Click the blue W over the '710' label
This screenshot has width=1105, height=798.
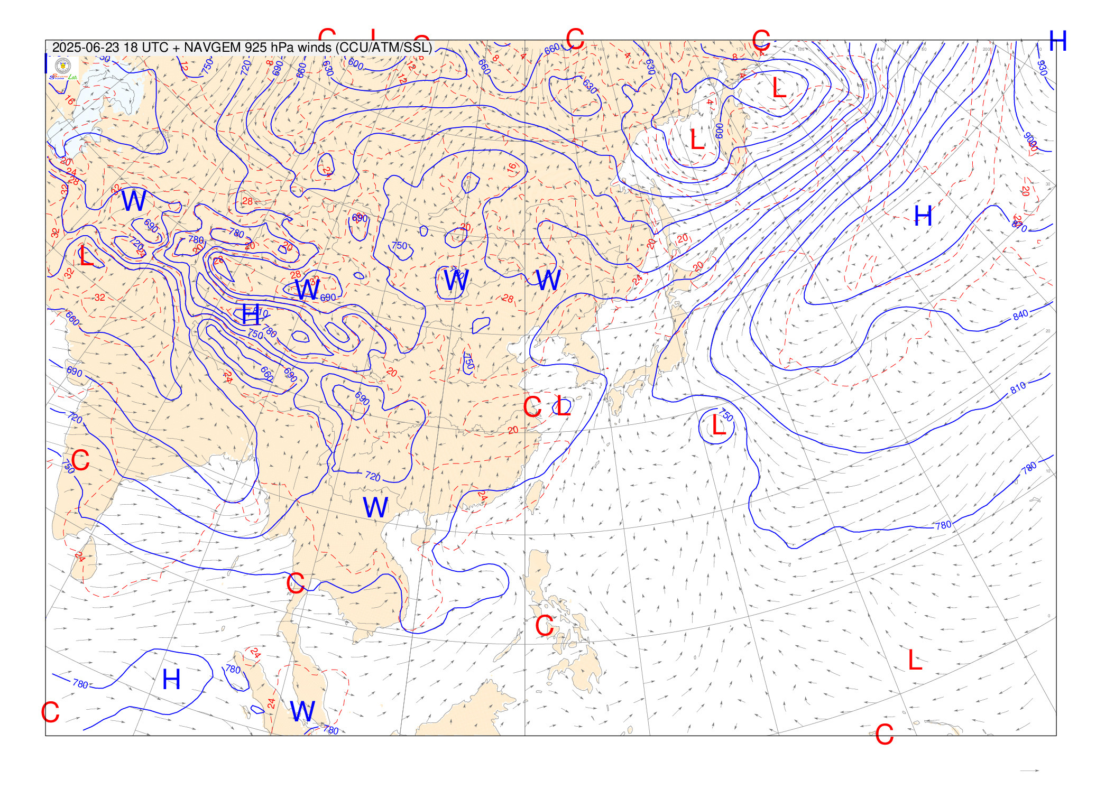pyautogui.click(x=456, y=280)
